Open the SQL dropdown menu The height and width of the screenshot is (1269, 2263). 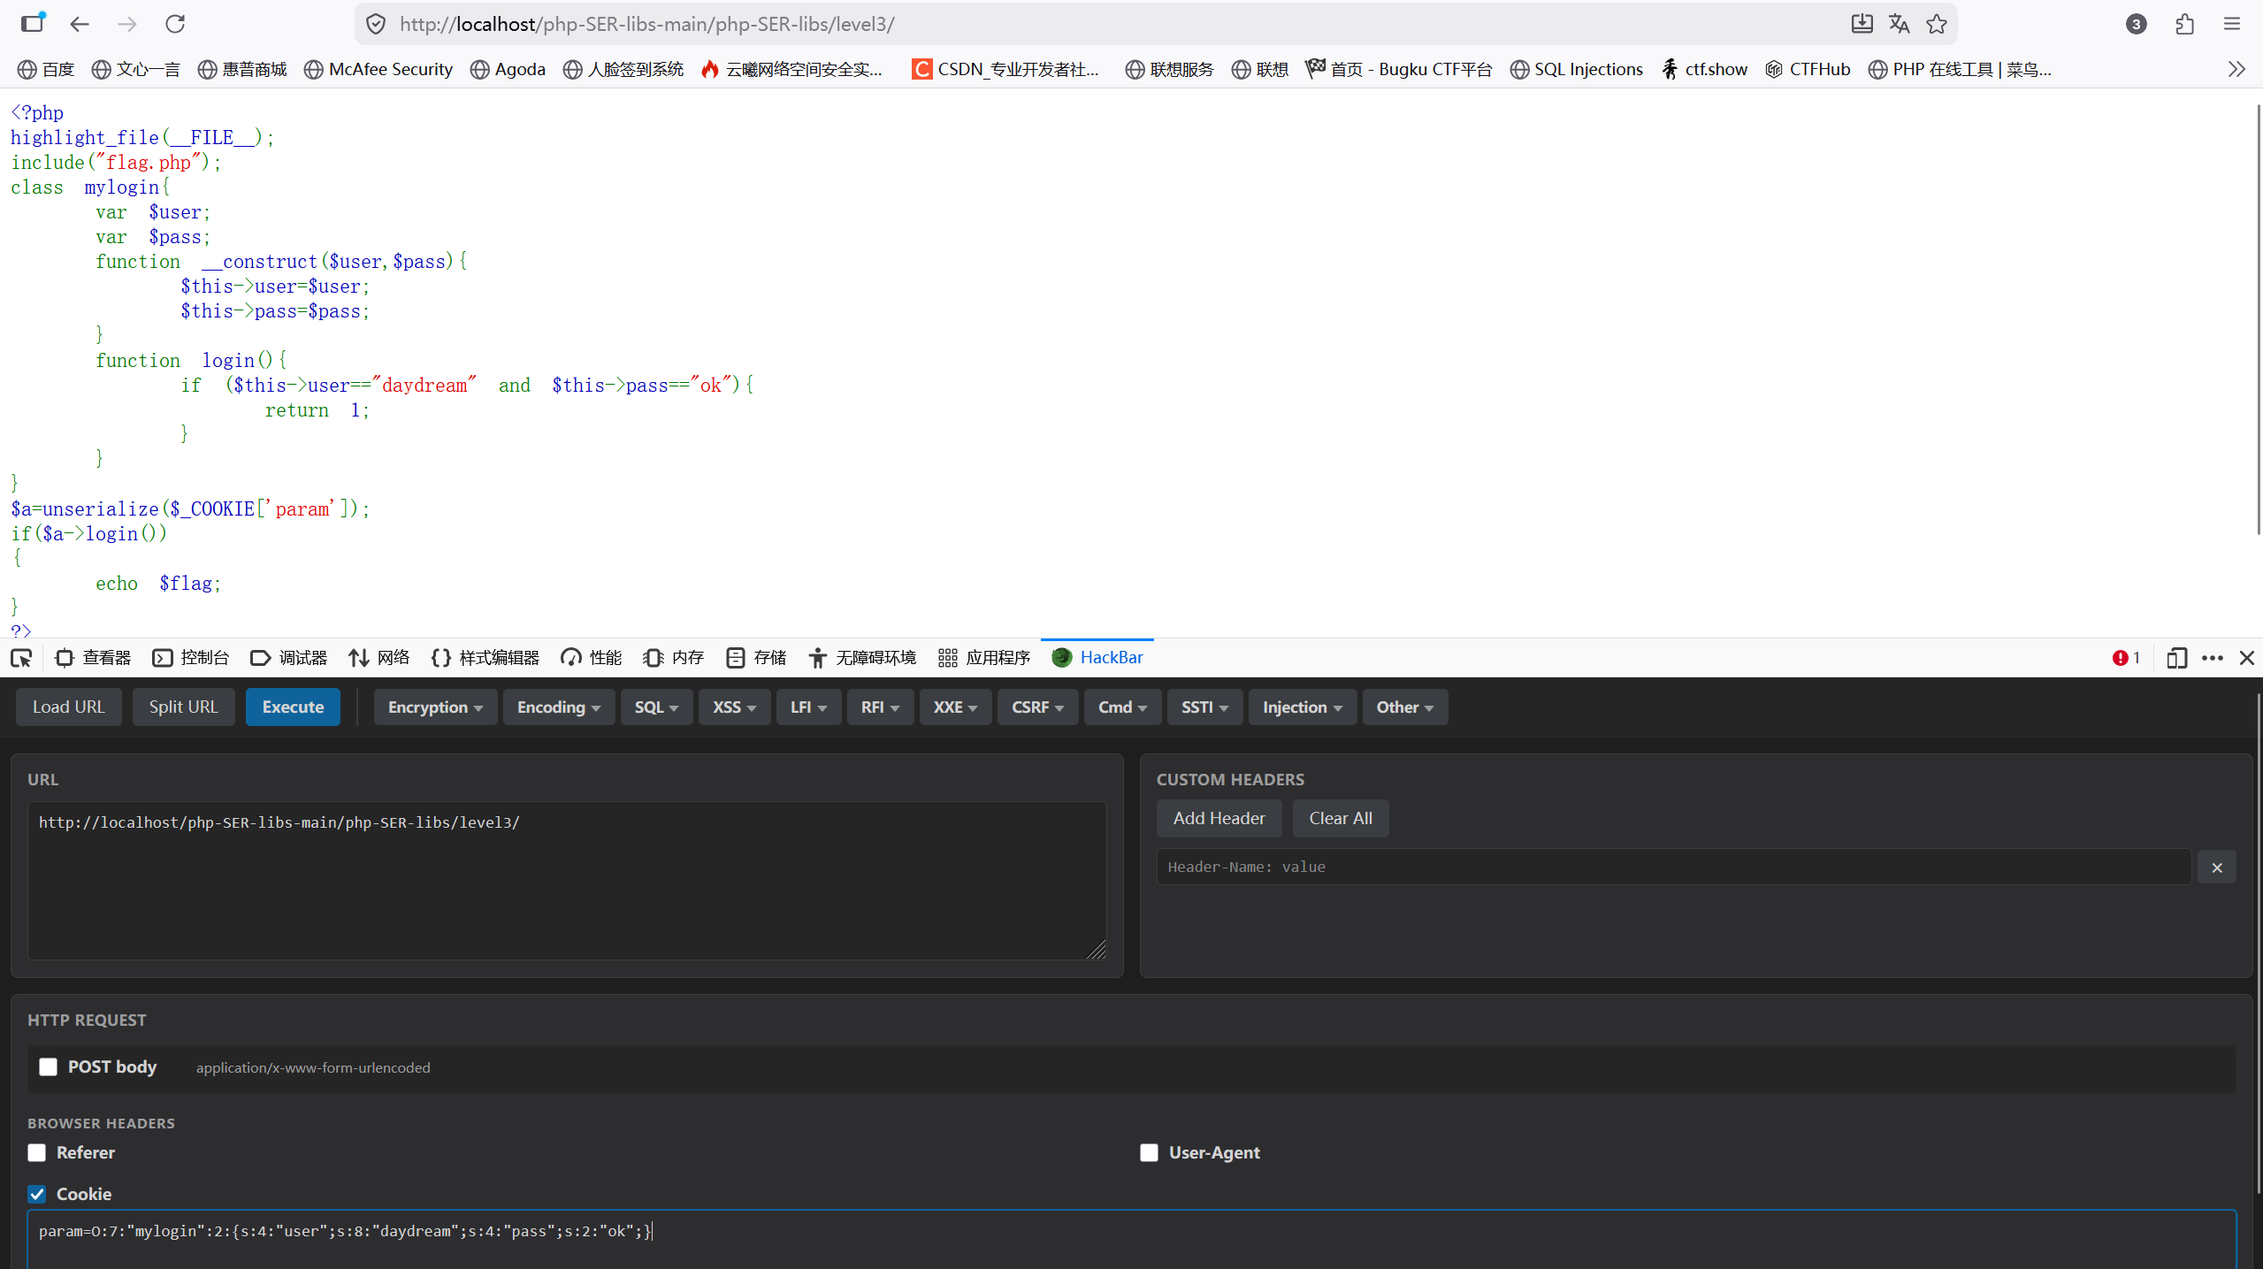coord(656,707)
